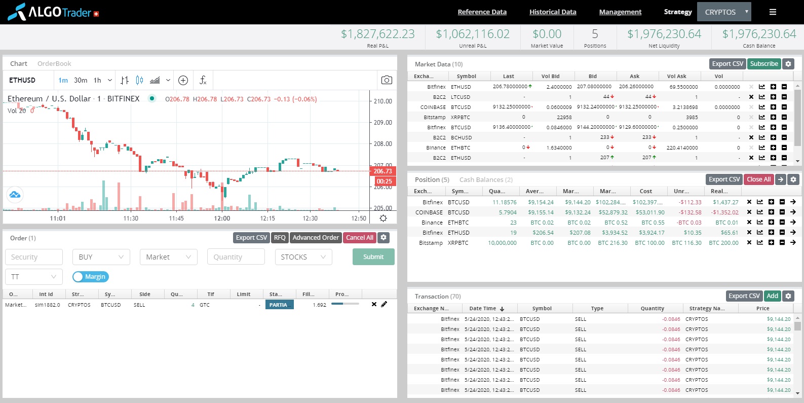Click the RFQ button
Viewport: 804px width, 403px height.
(280, 237)
